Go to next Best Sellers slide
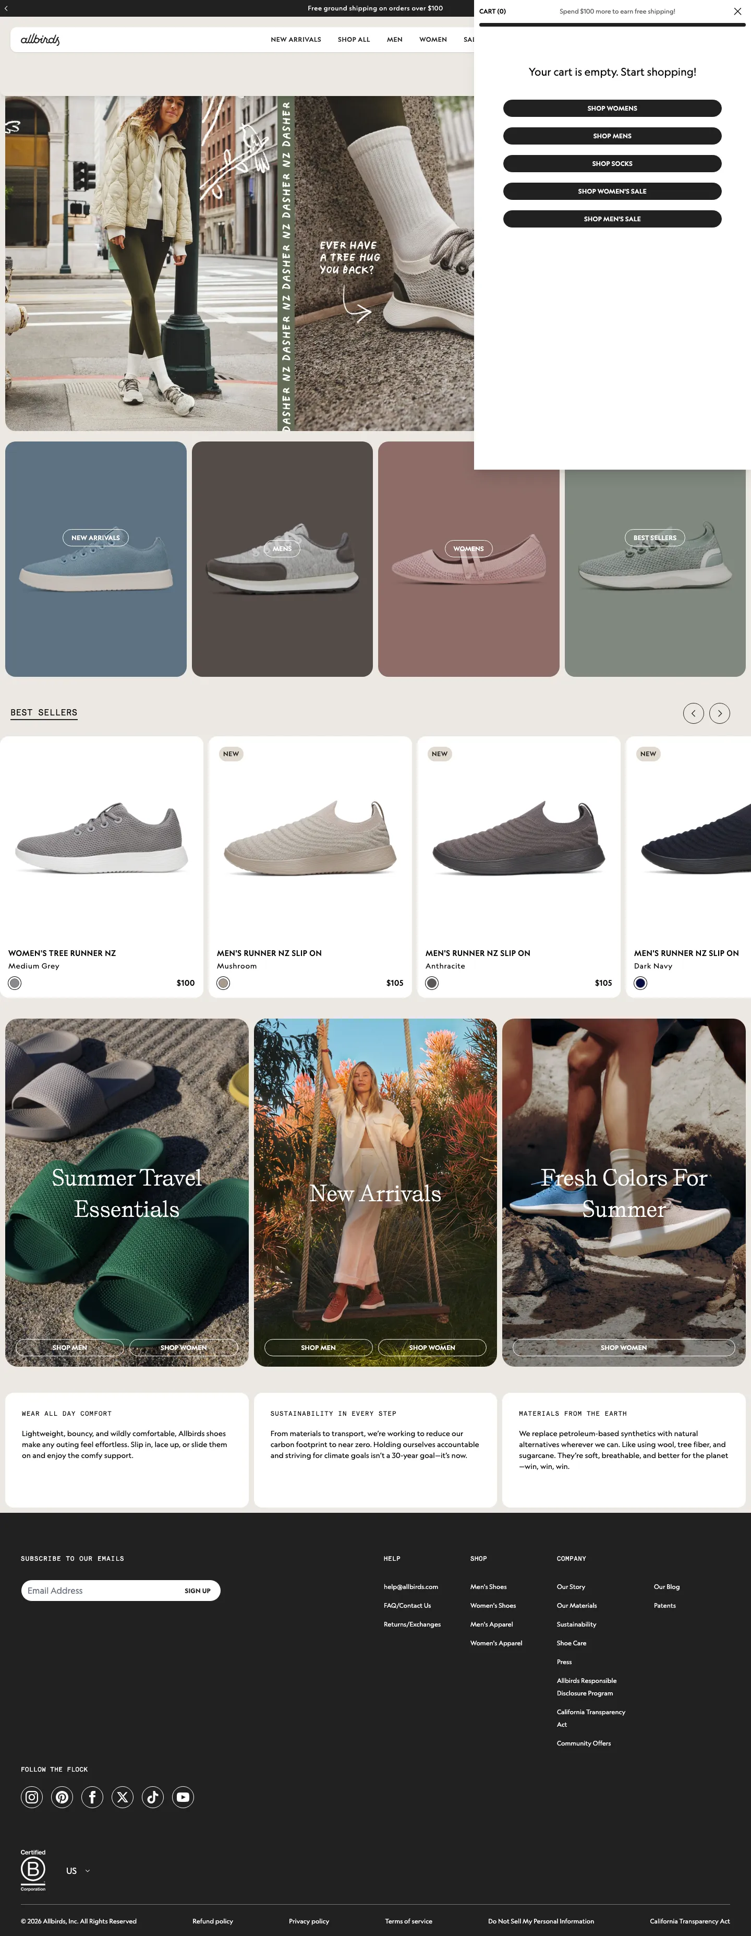 point(720,713)
